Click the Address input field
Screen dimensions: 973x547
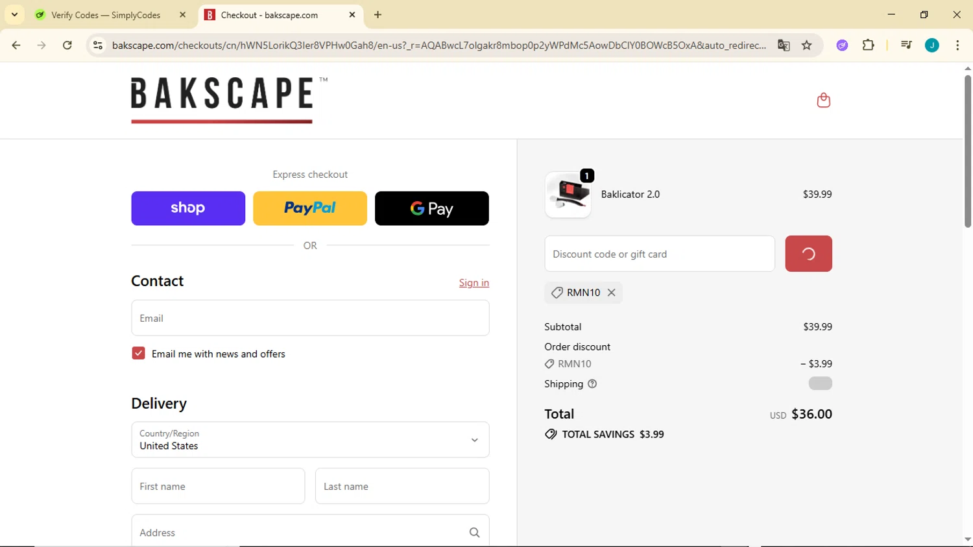tap(310, 532)
